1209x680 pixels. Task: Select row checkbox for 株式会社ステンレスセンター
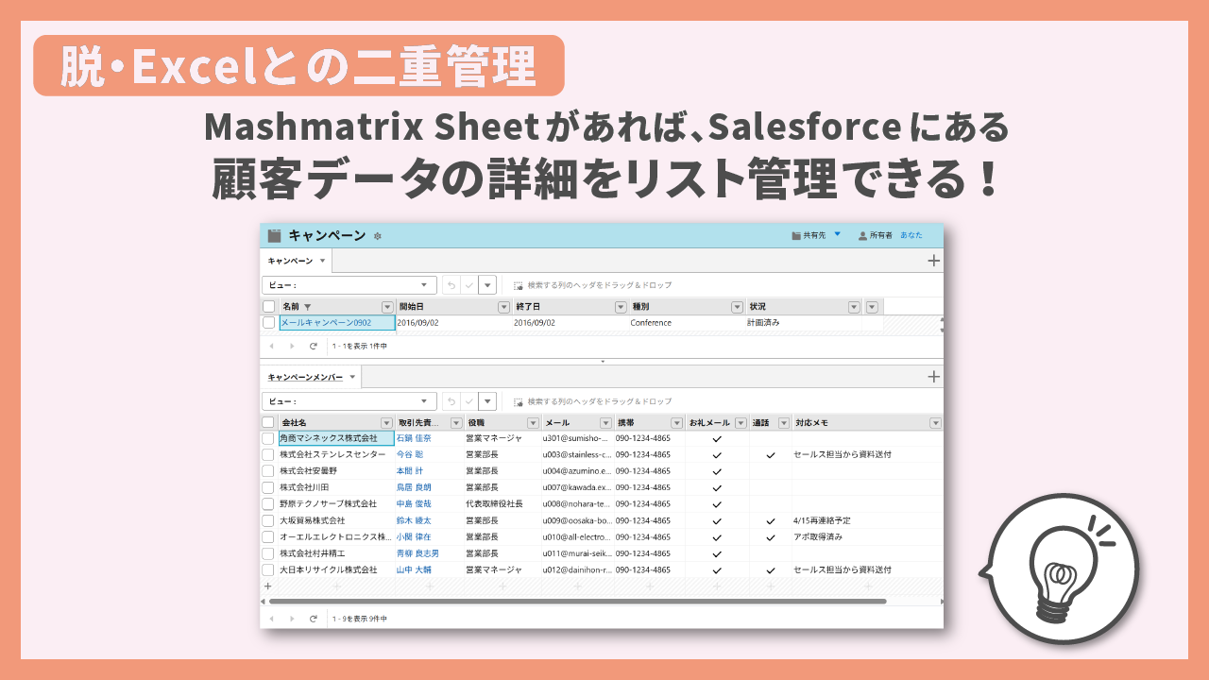269,454
